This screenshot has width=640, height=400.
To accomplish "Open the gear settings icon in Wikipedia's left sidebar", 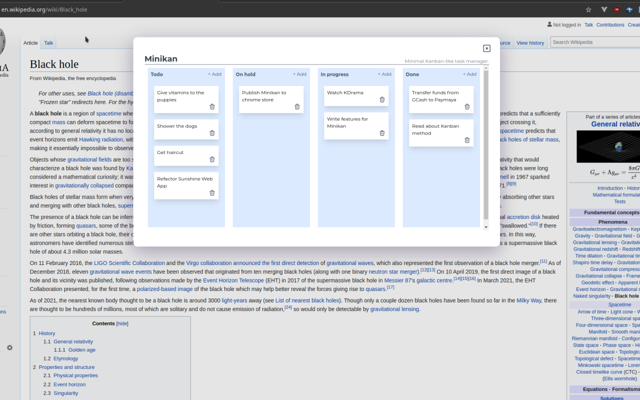I will coord(9,347).
